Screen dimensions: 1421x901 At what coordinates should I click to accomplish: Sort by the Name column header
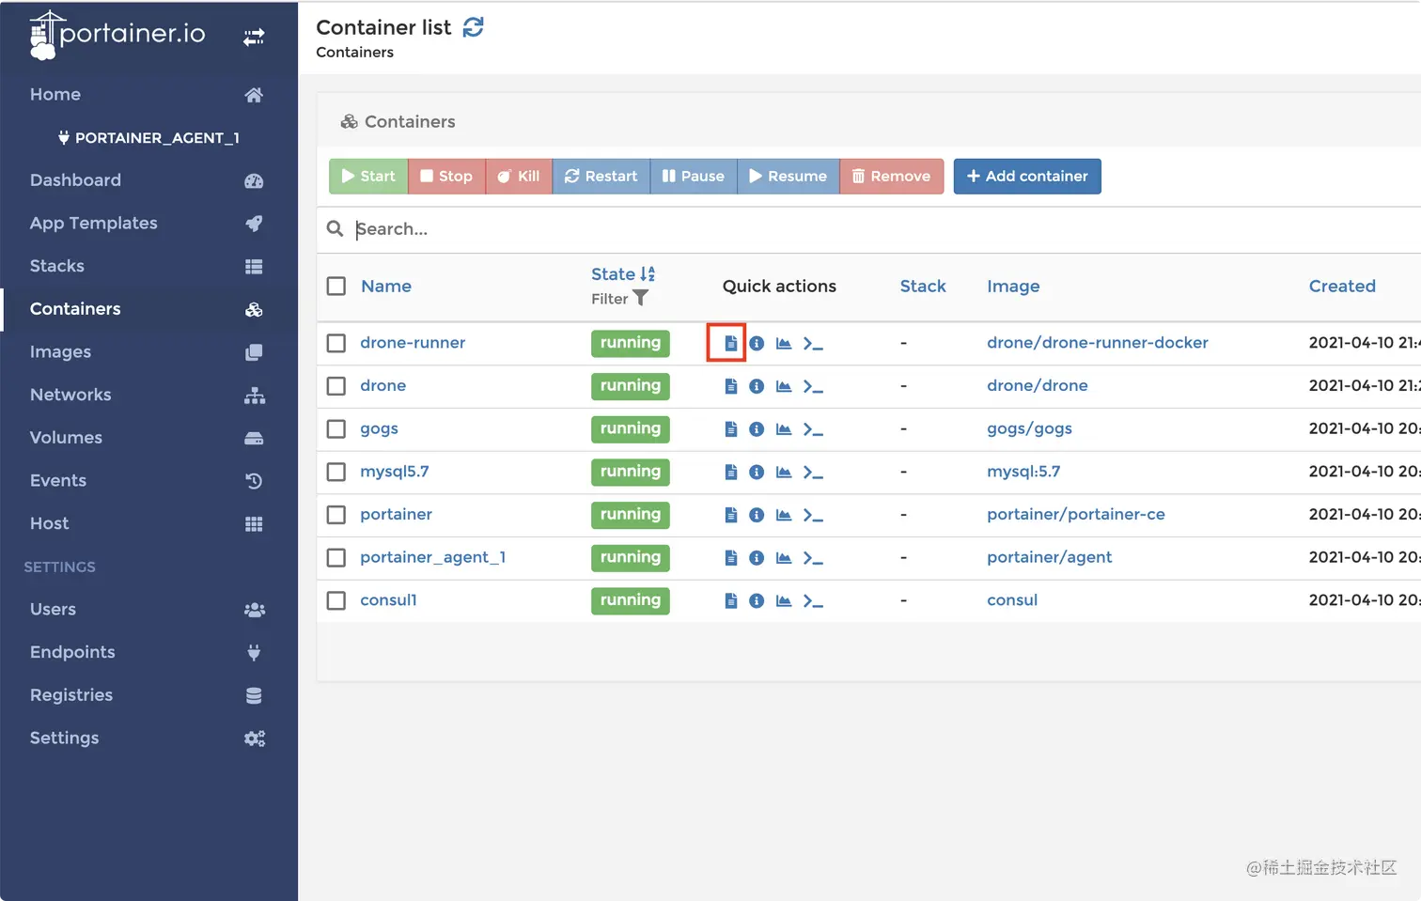[x=386, y=286]
